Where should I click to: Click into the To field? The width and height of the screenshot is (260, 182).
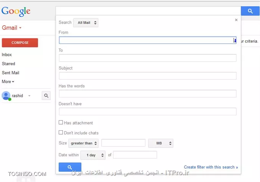pos(148,58)
